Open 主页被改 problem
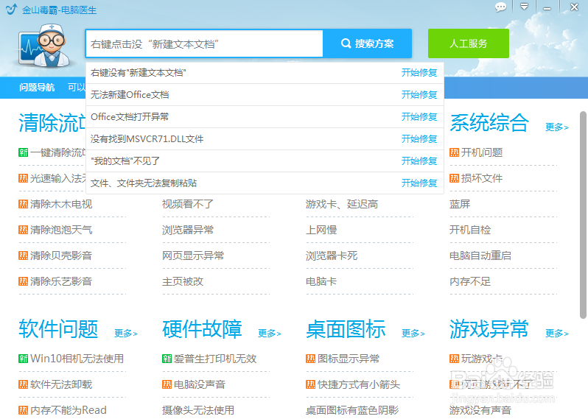The width and height of the screenshot is (588, 419). tap(183, 282)
